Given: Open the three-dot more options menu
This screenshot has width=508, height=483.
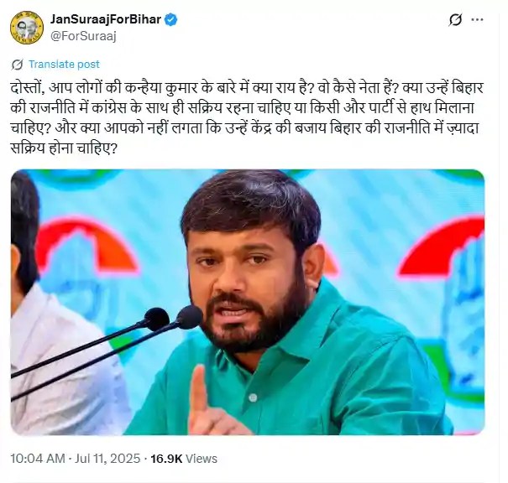Looking at the screenshot, I should (477, 20).
